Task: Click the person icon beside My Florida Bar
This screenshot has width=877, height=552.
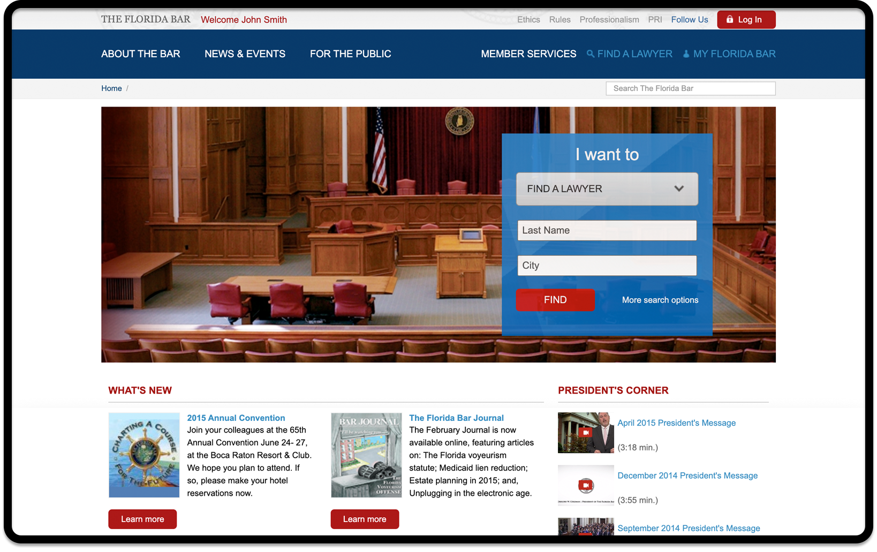Action: point(686,54)
